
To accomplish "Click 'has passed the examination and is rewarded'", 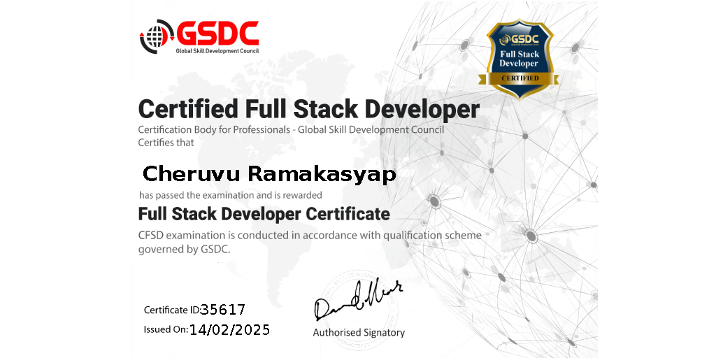I will point(231,196).
